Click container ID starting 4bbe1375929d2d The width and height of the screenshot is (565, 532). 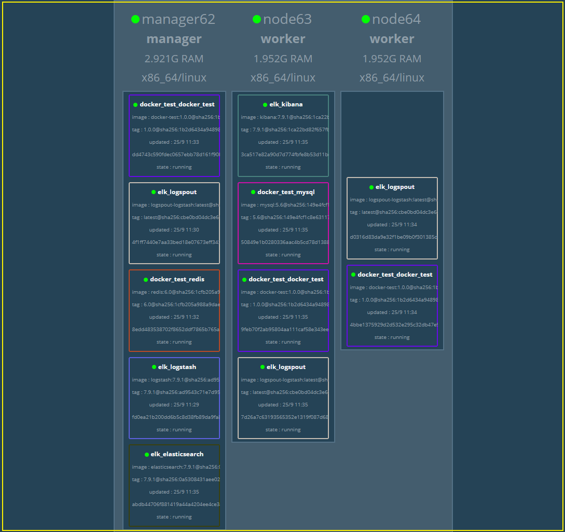pos(394,325)
